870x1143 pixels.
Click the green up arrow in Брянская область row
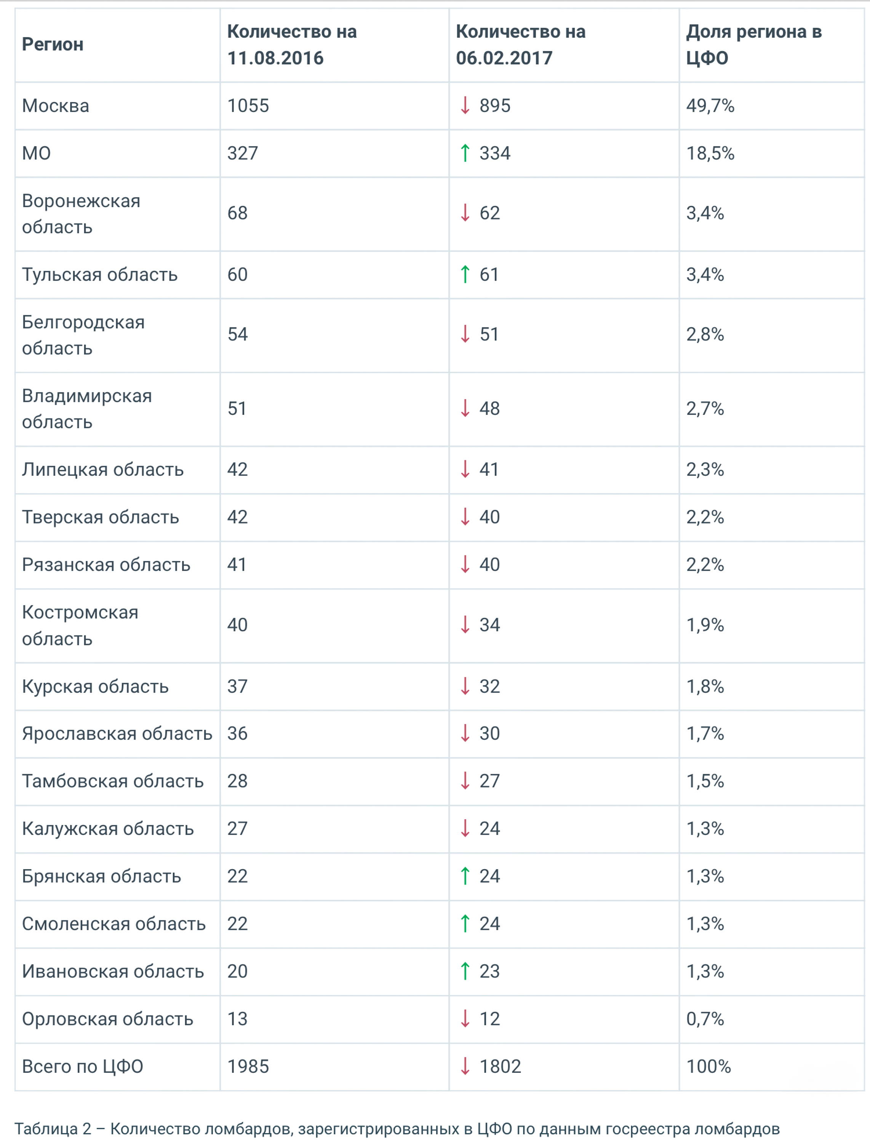click(x=465, y=876)
